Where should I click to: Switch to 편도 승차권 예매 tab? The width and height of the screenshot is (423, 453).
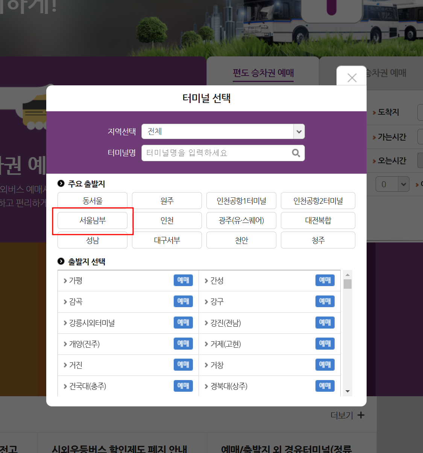263,73
